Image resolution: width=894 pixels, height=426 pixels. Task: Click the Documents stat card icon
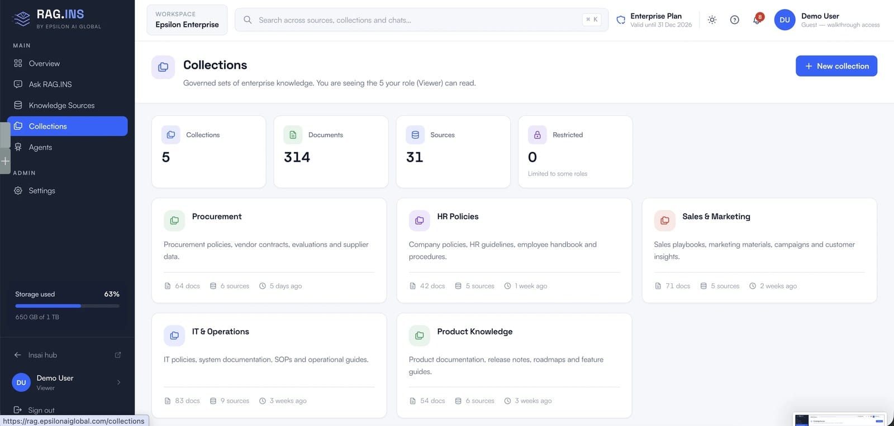293,135
